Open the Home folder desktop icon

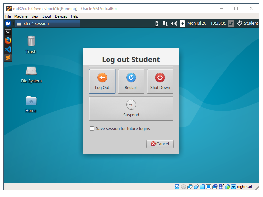point(31,100)
